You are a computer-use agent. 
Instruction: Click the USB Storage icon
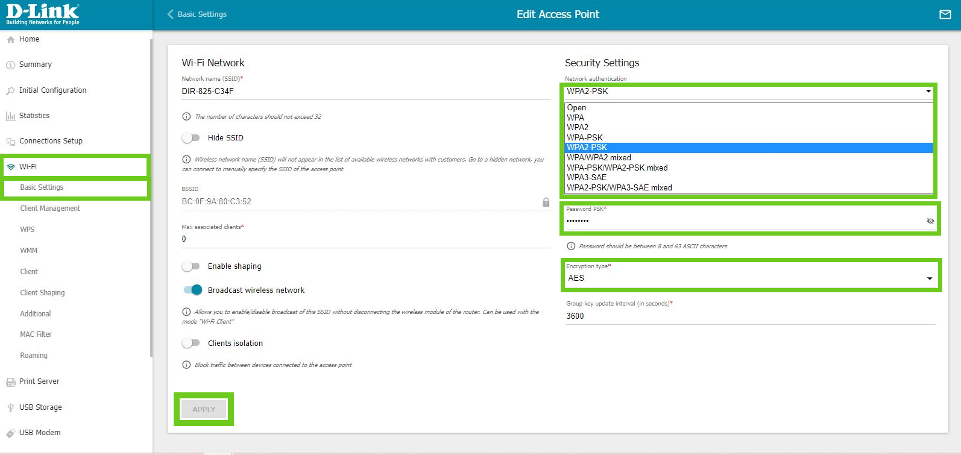tap(10, 408)
